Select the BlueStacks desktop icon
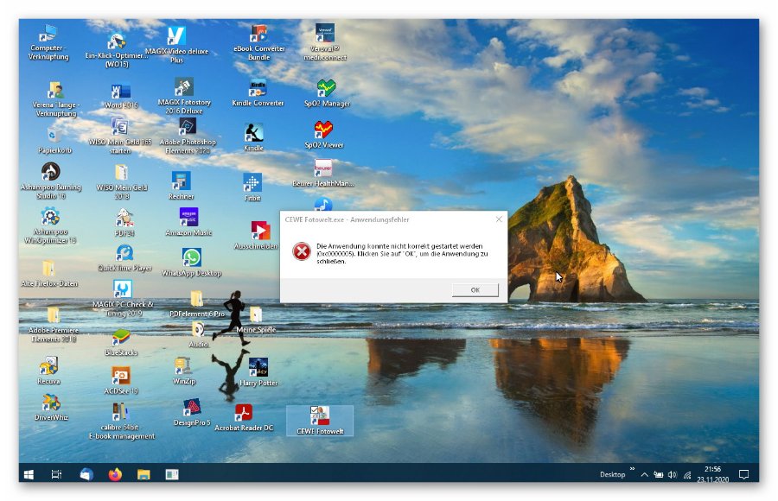 [x=121, y=338]
